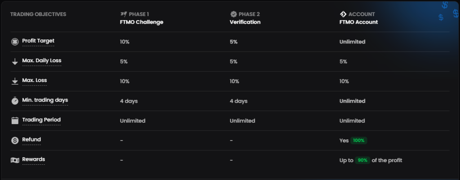
Task: Select the FTMO Challenge column heading
Action: 142,22
